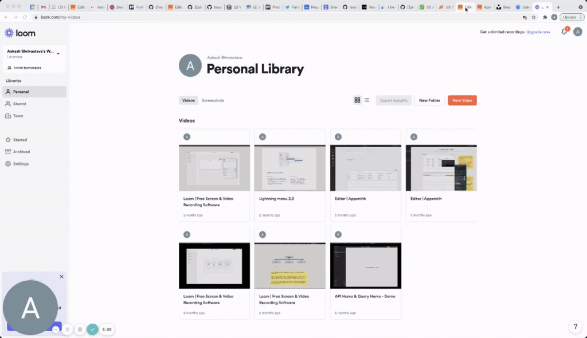Image resolution: width=587 pixels, height=338 pixels.
Task: Open the Shared library
Action: point(34,104)
